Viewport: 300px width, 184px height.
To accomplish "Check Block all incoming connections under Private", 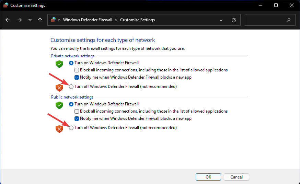I will [77, 70].
